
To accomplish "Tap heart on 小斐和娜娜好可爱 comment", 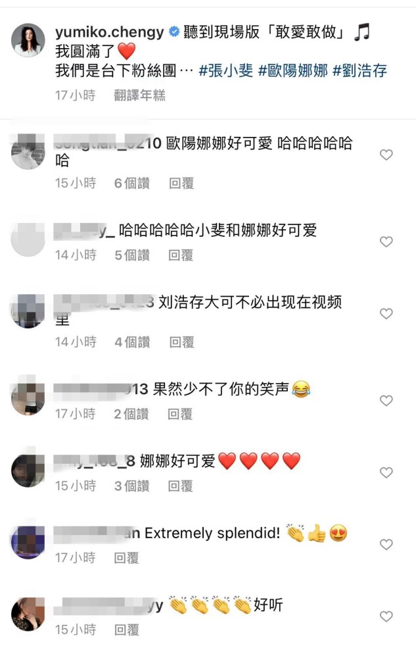I will click(386, 241).
